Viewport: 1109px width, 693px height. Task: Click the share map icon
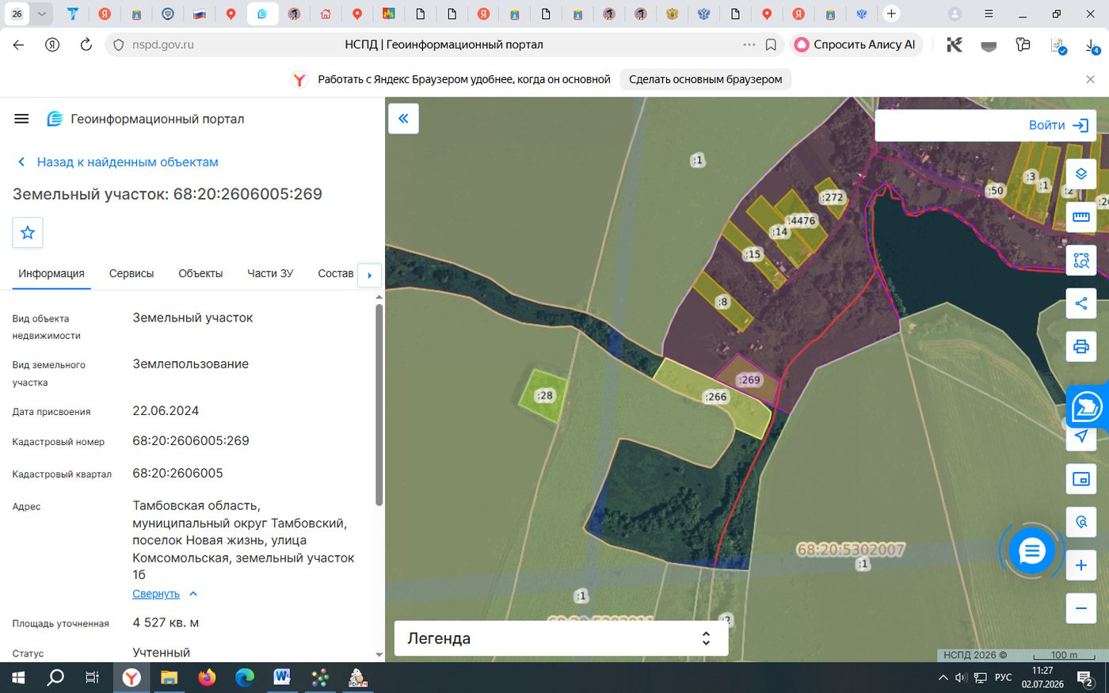pos(1080,303)
